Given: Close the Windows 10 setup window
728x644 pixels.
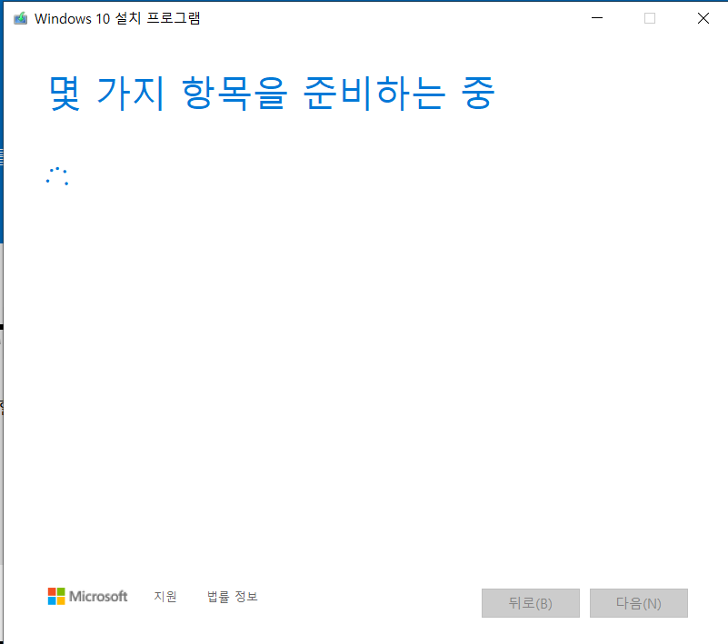Looking at the screenshot, I should [x=703, y=18].
